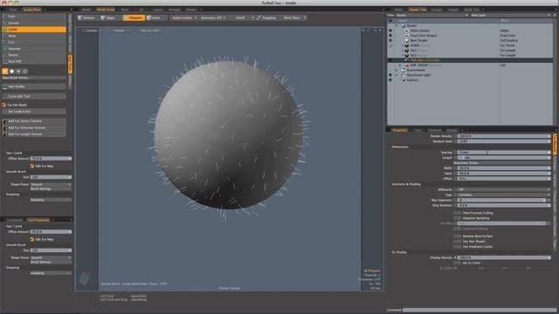The height and width of the screenshot is (314, 559).
Task: Open the Symmetry dropdown
Action: coord(212,17)
